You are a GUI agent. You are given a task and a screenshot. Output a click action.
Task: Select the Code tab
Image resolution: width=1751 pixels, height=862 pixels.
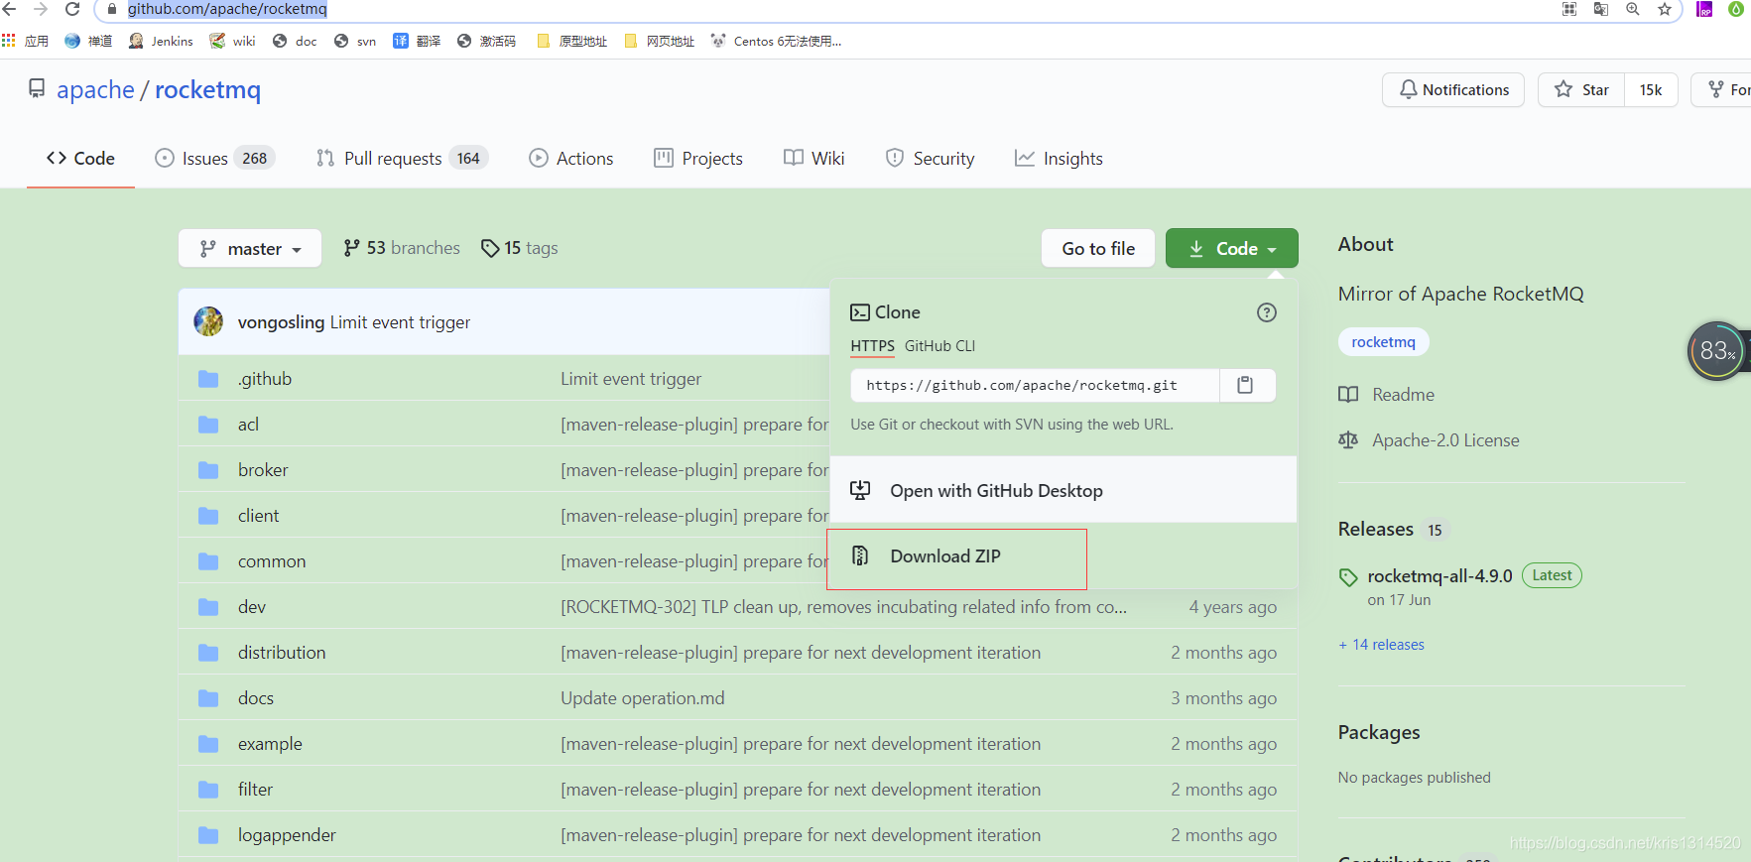click(x=80, y=159)
